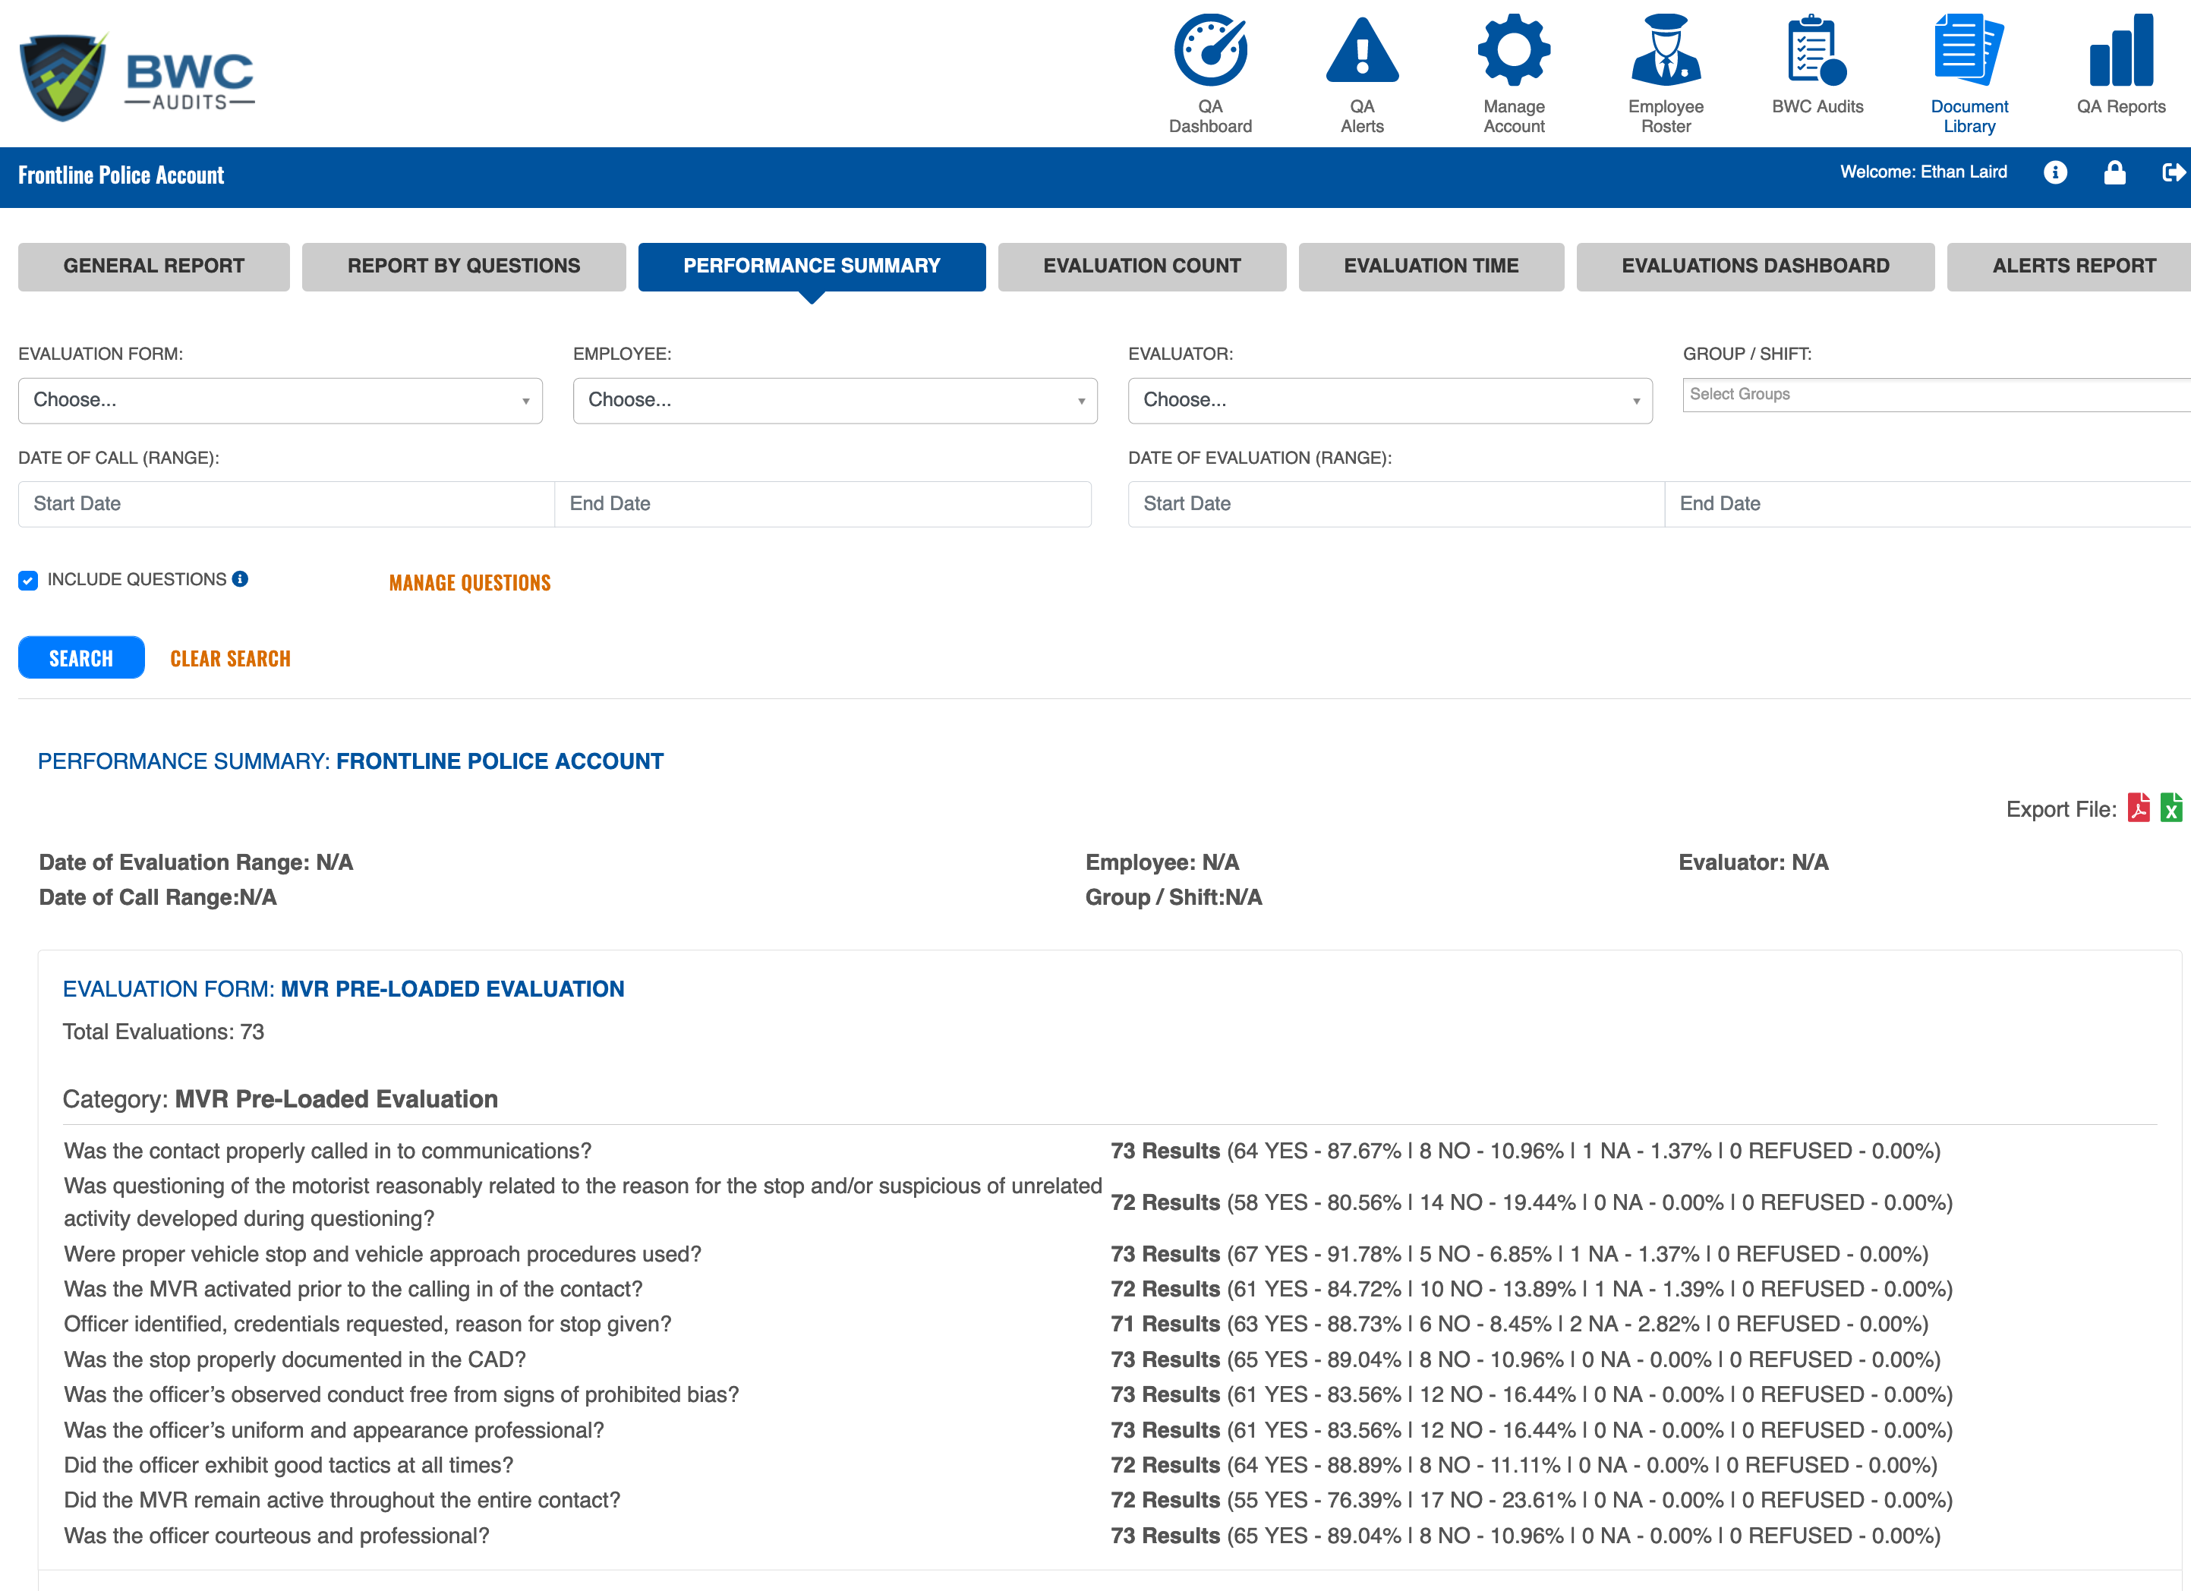This screenshot has height=1591, width=2191.
Task: Switch to Evaluation Count tab
Action: pos(1142,266)
